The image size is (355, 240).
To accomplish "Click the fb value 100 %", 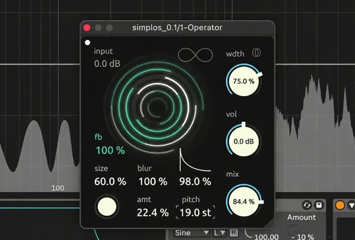I will [110, 150].
